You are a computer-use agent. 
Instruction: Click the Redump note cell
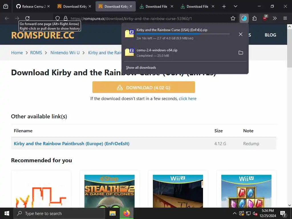251,144
